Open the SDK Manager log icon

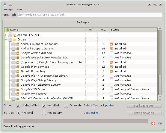pyautogui.click(x=160, y=123)
